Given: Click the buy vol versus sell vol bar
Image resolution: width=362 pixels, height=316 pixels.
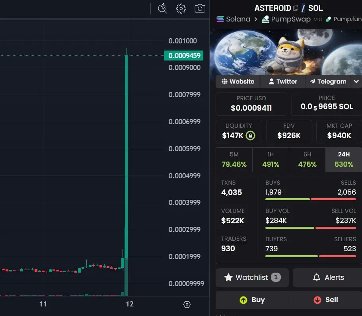Looking at the screenshot, I should [x=311, y=228].
